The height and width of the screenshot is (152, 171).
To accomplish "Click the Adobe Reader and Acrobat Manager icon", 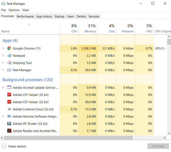I will pos(9,131).
